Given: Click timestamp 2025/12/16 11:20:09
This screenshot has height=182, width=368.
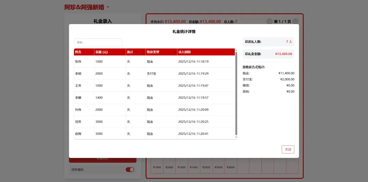Looking at the screenshot, I should [x=194, y=110].
